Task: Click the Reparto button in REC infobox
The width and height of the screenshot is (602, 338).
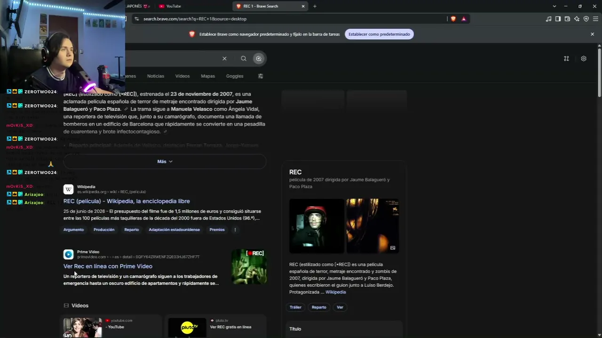Action: [x=319, y=307]
